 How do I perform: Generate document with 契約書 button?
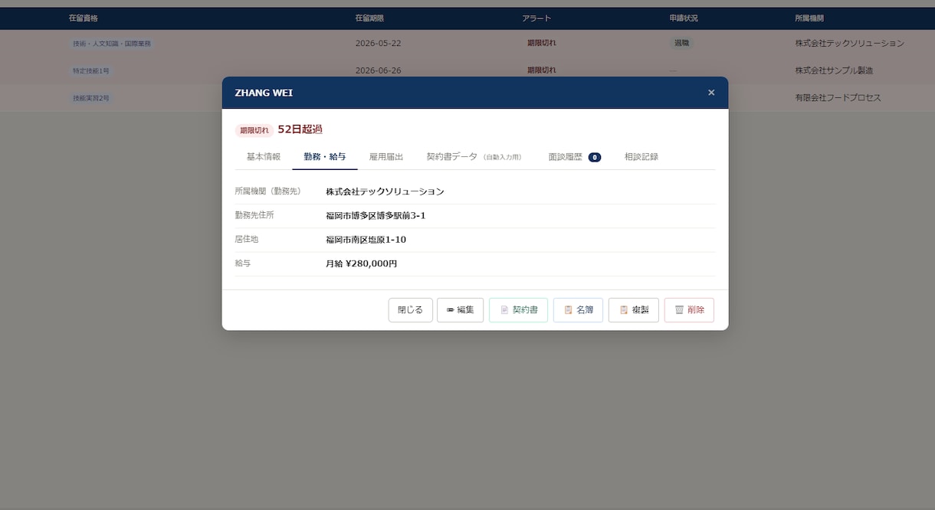[x=518, y=310]
